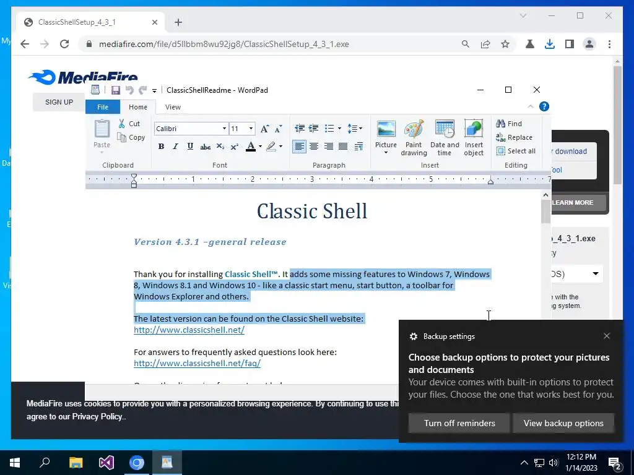Click Turn off reminders button

(x=459, y=423)
